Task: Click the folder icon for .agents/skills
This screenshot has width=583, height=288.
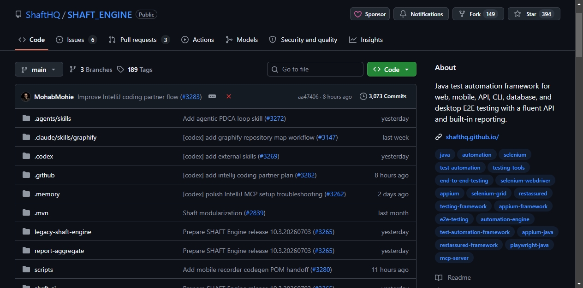Action: tap(26, 118)
